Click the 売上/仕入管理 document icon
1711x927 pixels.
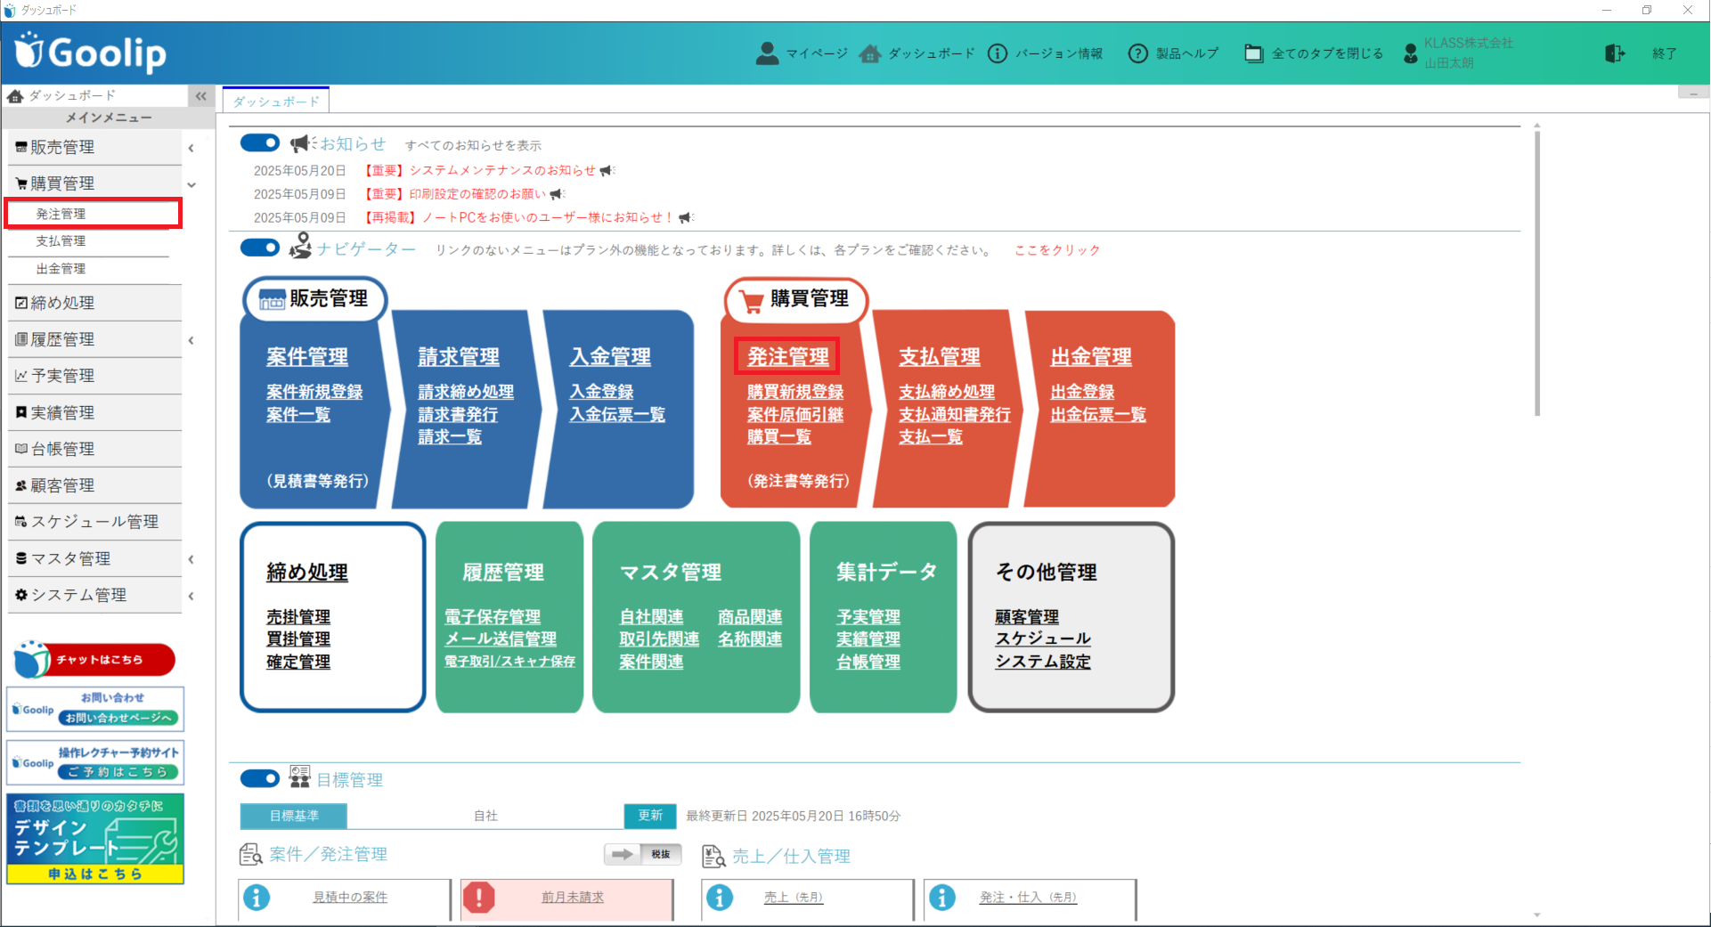coord(713,856)
